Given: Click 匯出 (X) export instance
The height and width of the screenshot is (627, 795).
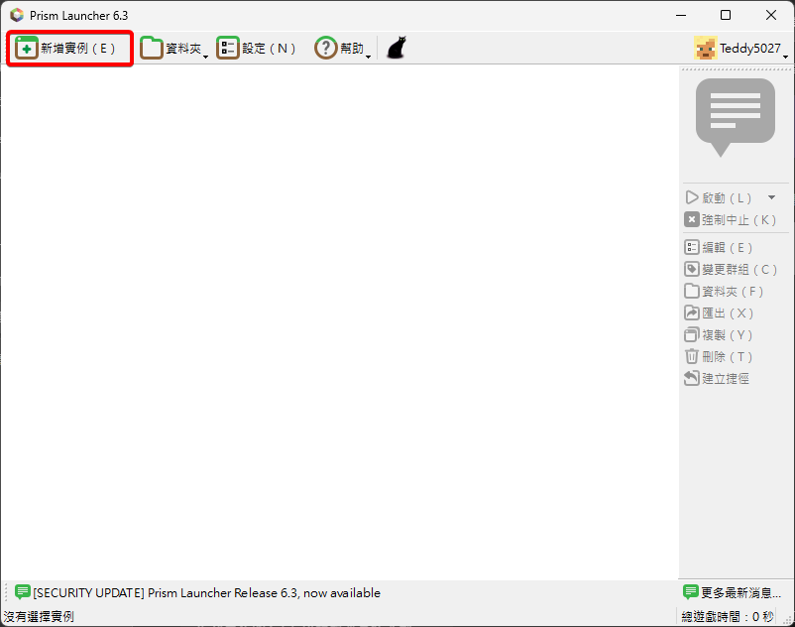Looking at the screenshot, I should pyautogui.click(x=719, y=313).
